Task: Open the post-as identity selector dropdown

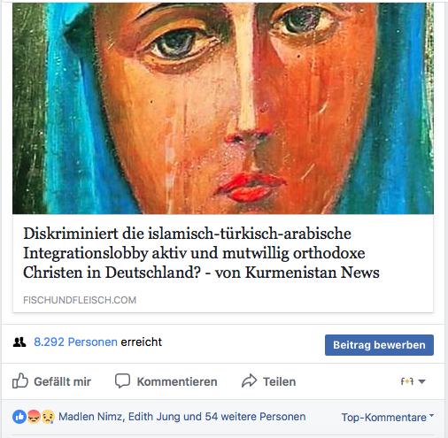Action: click(x=413, y=381)
